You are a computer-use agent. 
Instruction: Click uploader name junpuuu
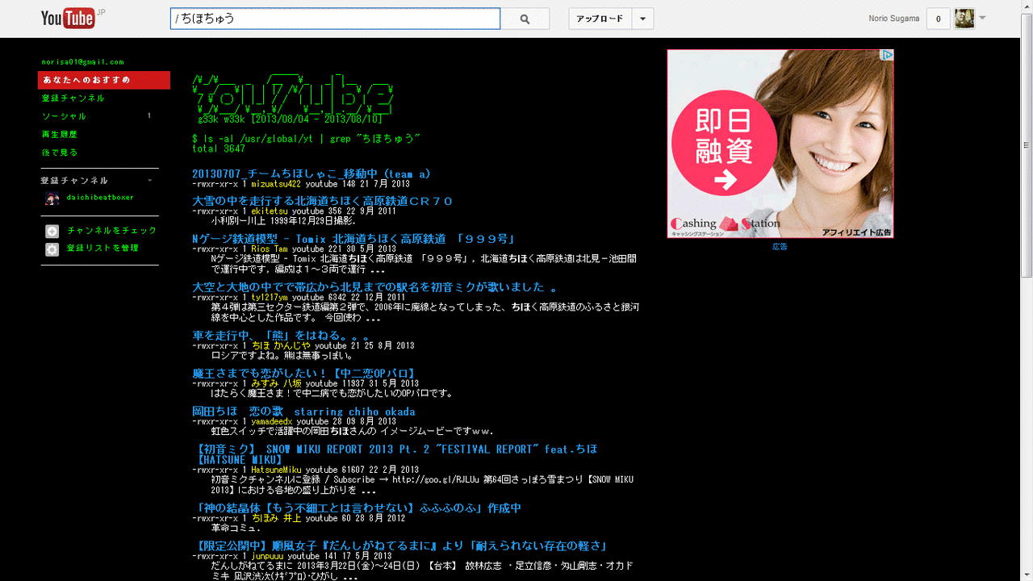tap(267, 556)
